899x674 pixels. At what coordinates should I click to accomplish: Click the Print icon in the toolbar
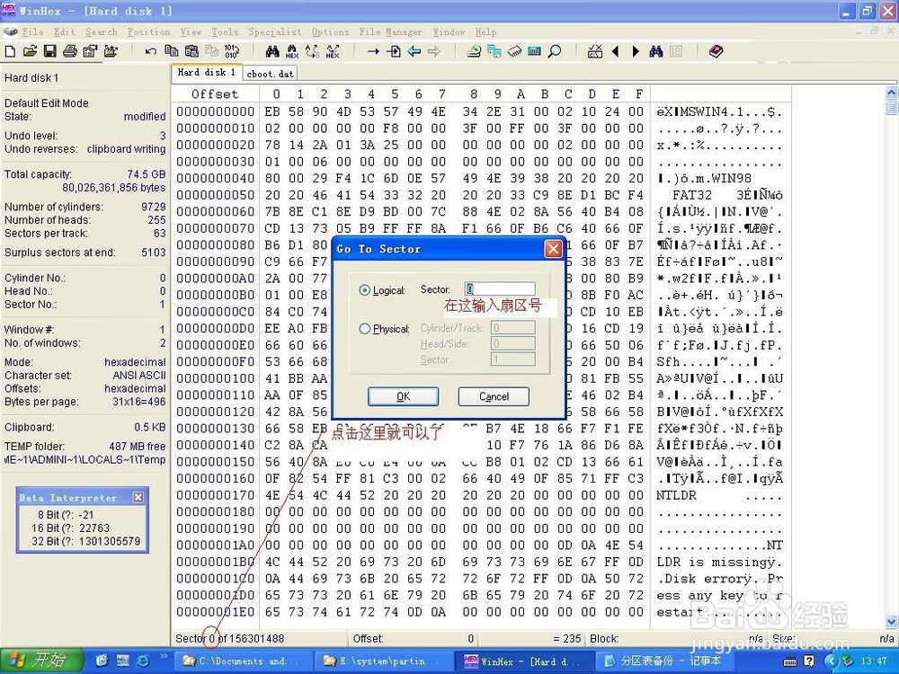pos(70,51)
